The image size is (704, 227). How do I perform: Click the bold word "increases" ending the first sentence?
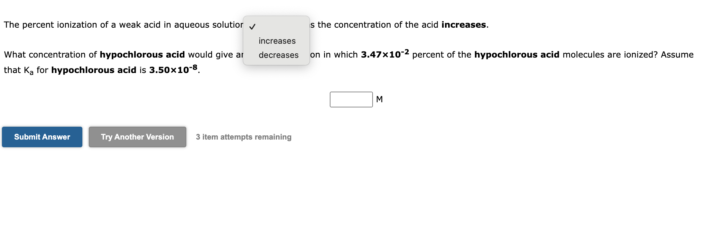(464, 24)
